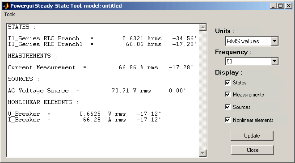Open the Tools menu

(10, 14)
